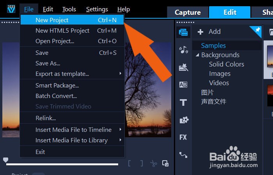The image size is (273, 175).
Task: Expand Export as template submenu arrow
Action: pos(120,73)
